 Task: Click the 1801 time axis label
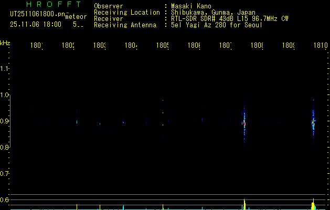coord(37,45)
